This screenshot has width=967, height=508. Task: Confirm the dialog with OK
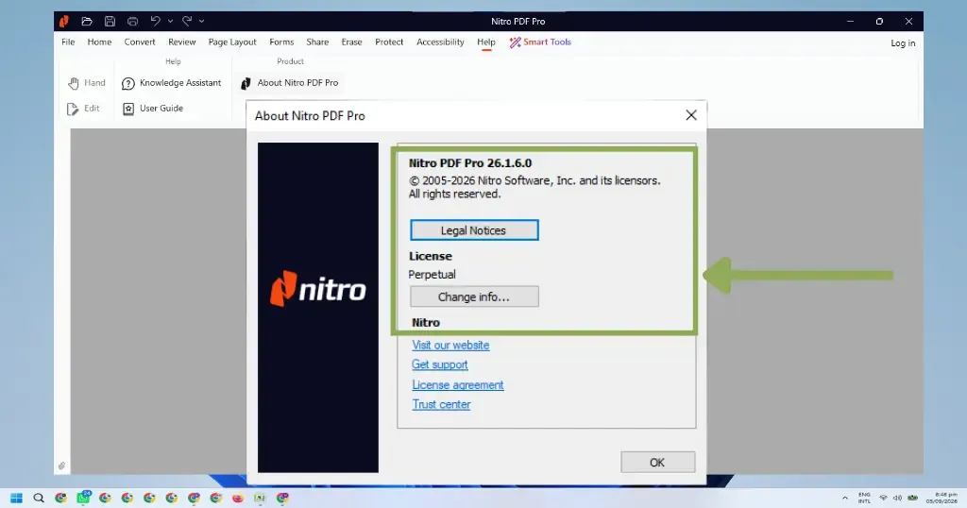click(x=657, y=463)
